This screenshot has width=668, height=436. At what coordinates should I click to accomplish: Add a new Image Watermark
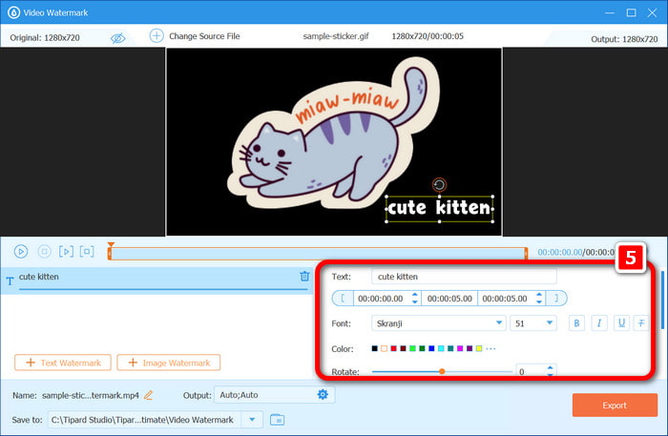coord(169,363)
